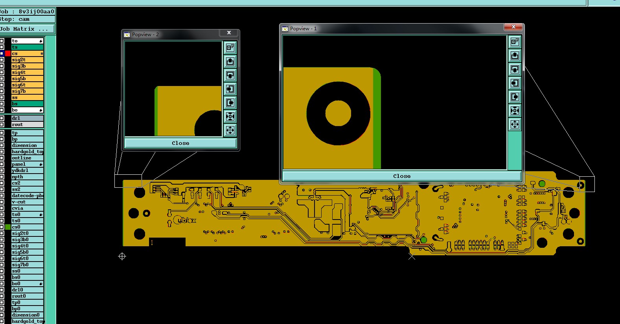
Task: Select the 'datecode-pbc' layer row
Action: tap(27, 196)
